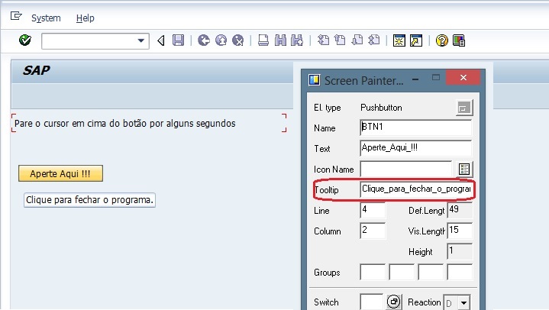
Task: Click the red Cancel icon in toolbar
Action: pos(237,40)
